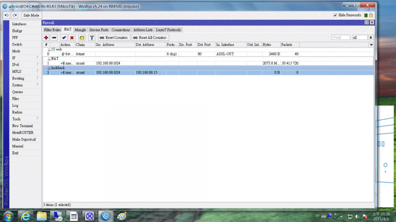The width and height of the screenshot is (396, 222).
Task: Open the WinBox taskbar icon
Action: tap(105, 216)
